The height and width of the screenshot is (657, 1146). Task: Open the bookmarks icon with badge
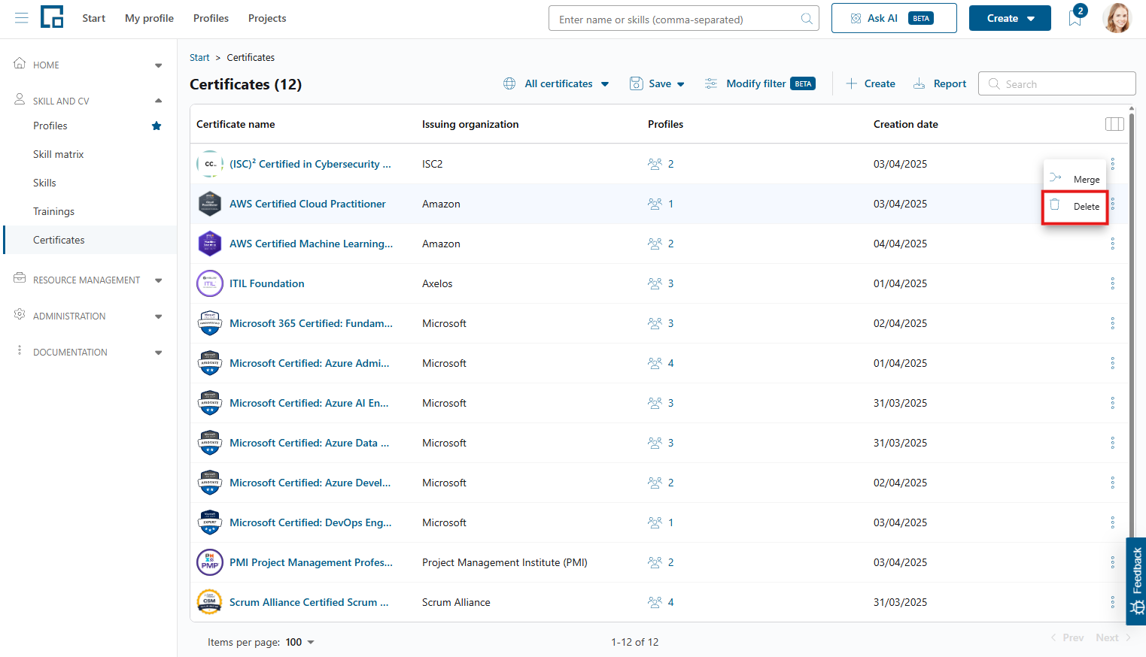pos(1075,18)
